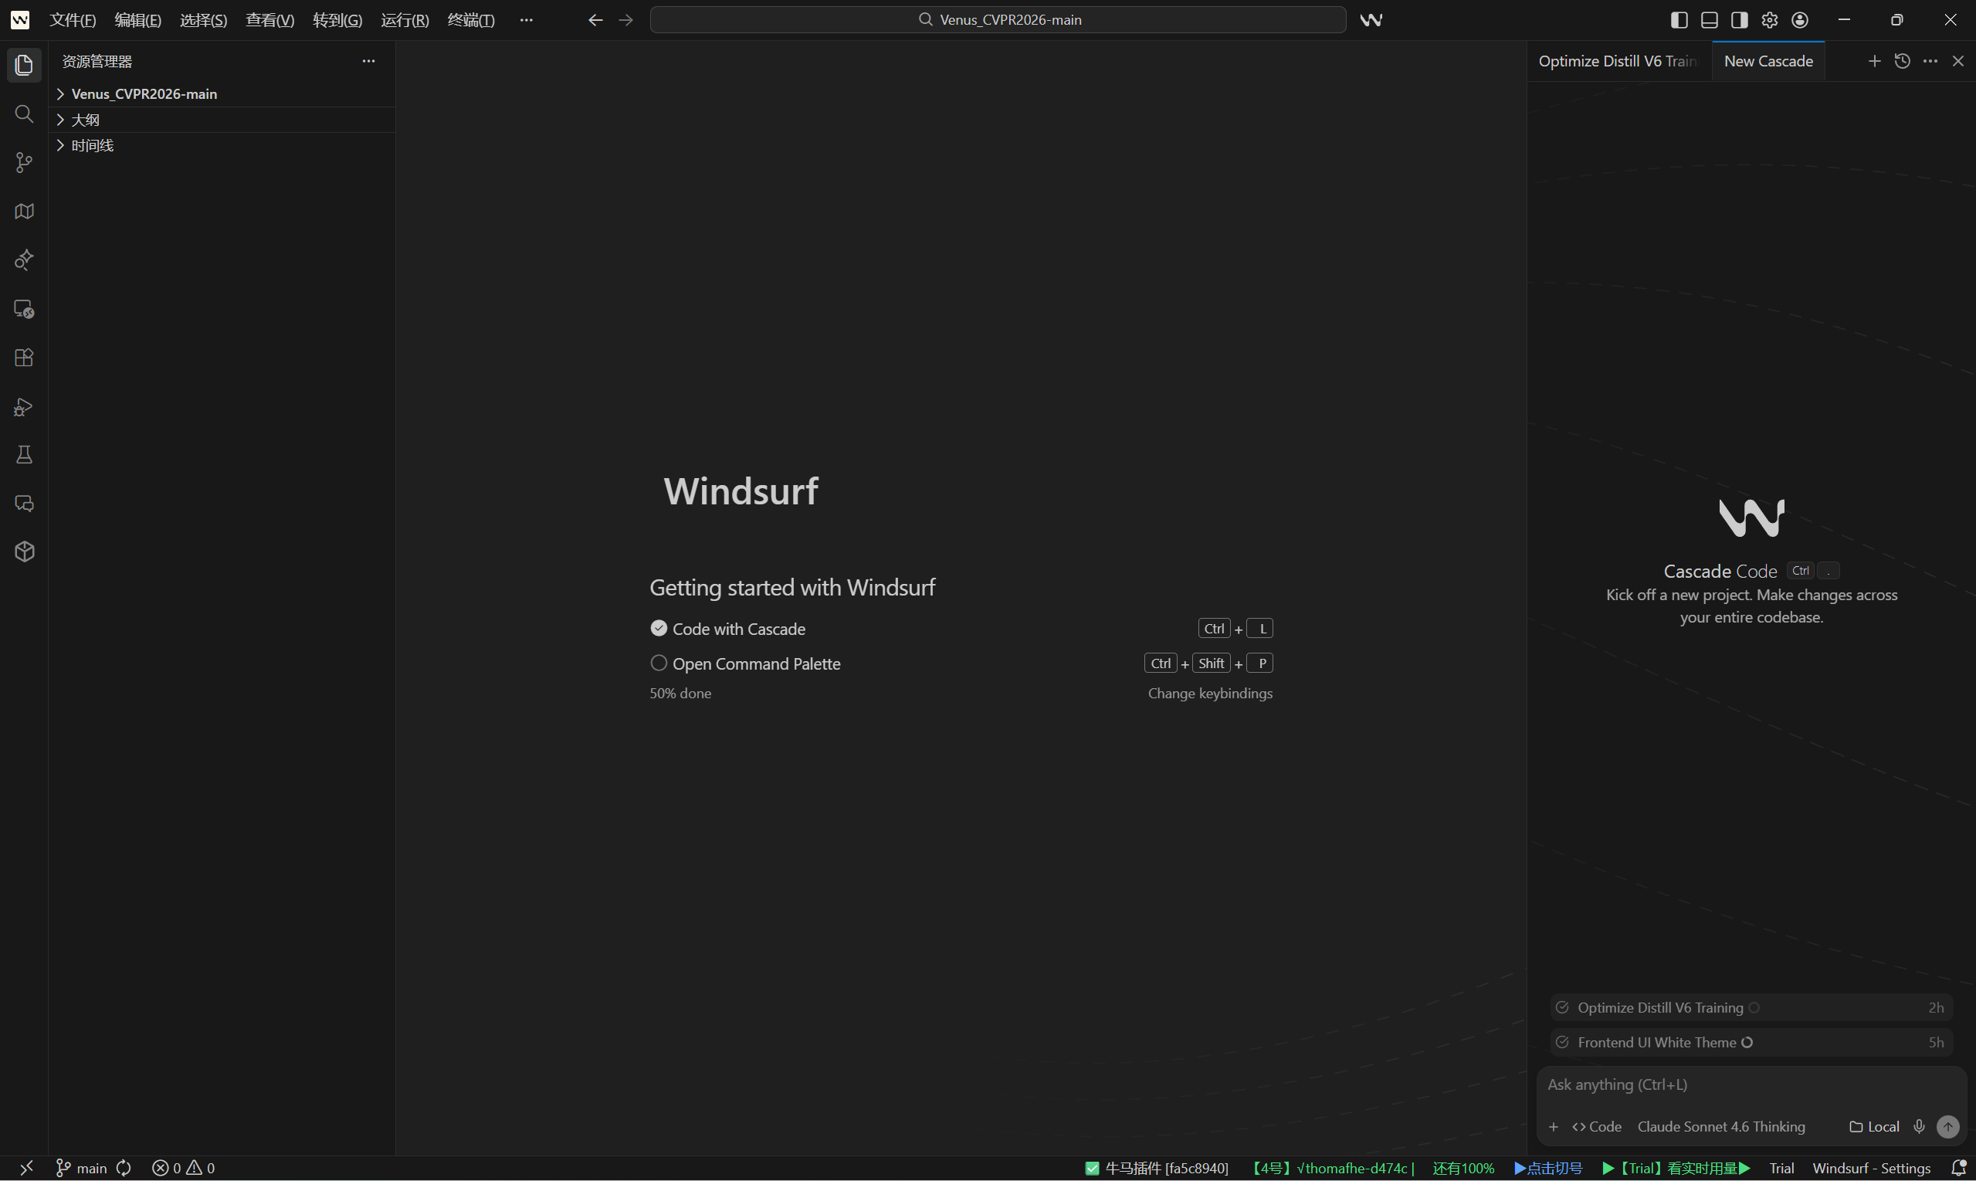
Task: Toggle primary side bar layout icon
Action: 1679,20
